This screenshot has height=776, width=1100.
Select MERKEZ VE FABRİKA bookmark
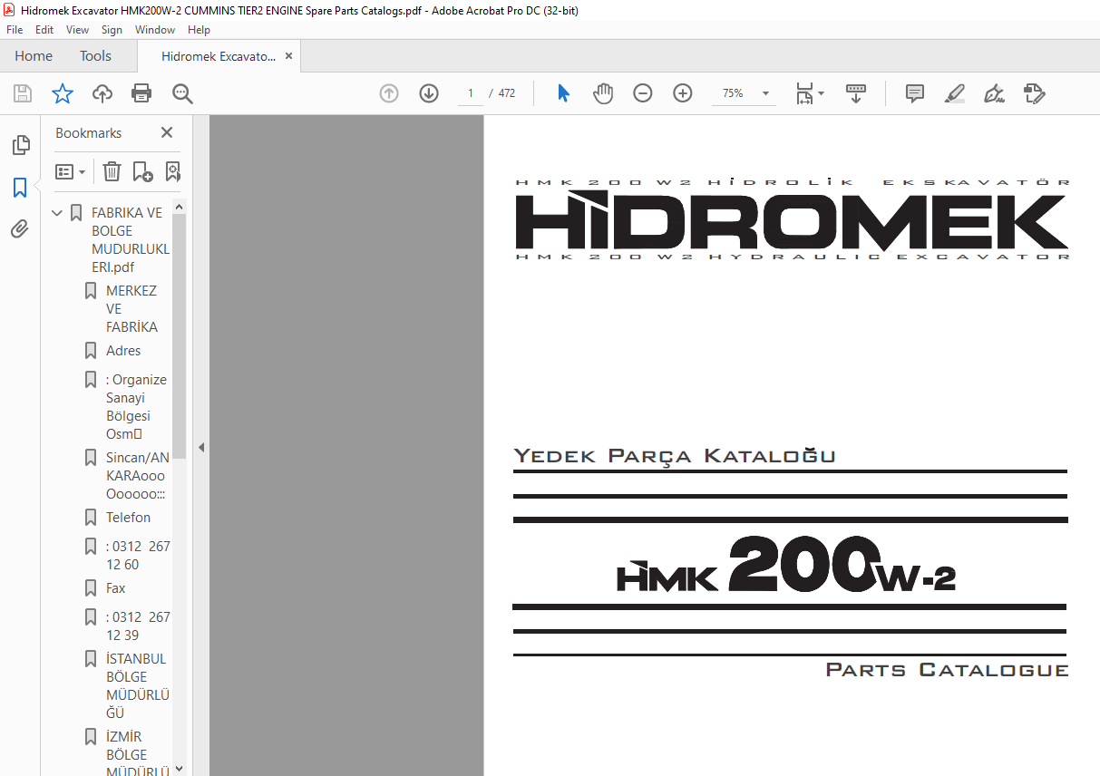[x=132, y=309]
